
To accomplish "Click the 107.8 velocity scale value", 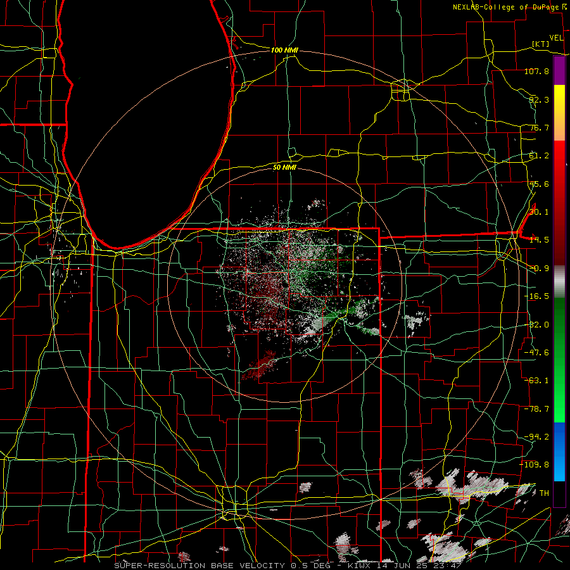I will click(x=536, y=71).
